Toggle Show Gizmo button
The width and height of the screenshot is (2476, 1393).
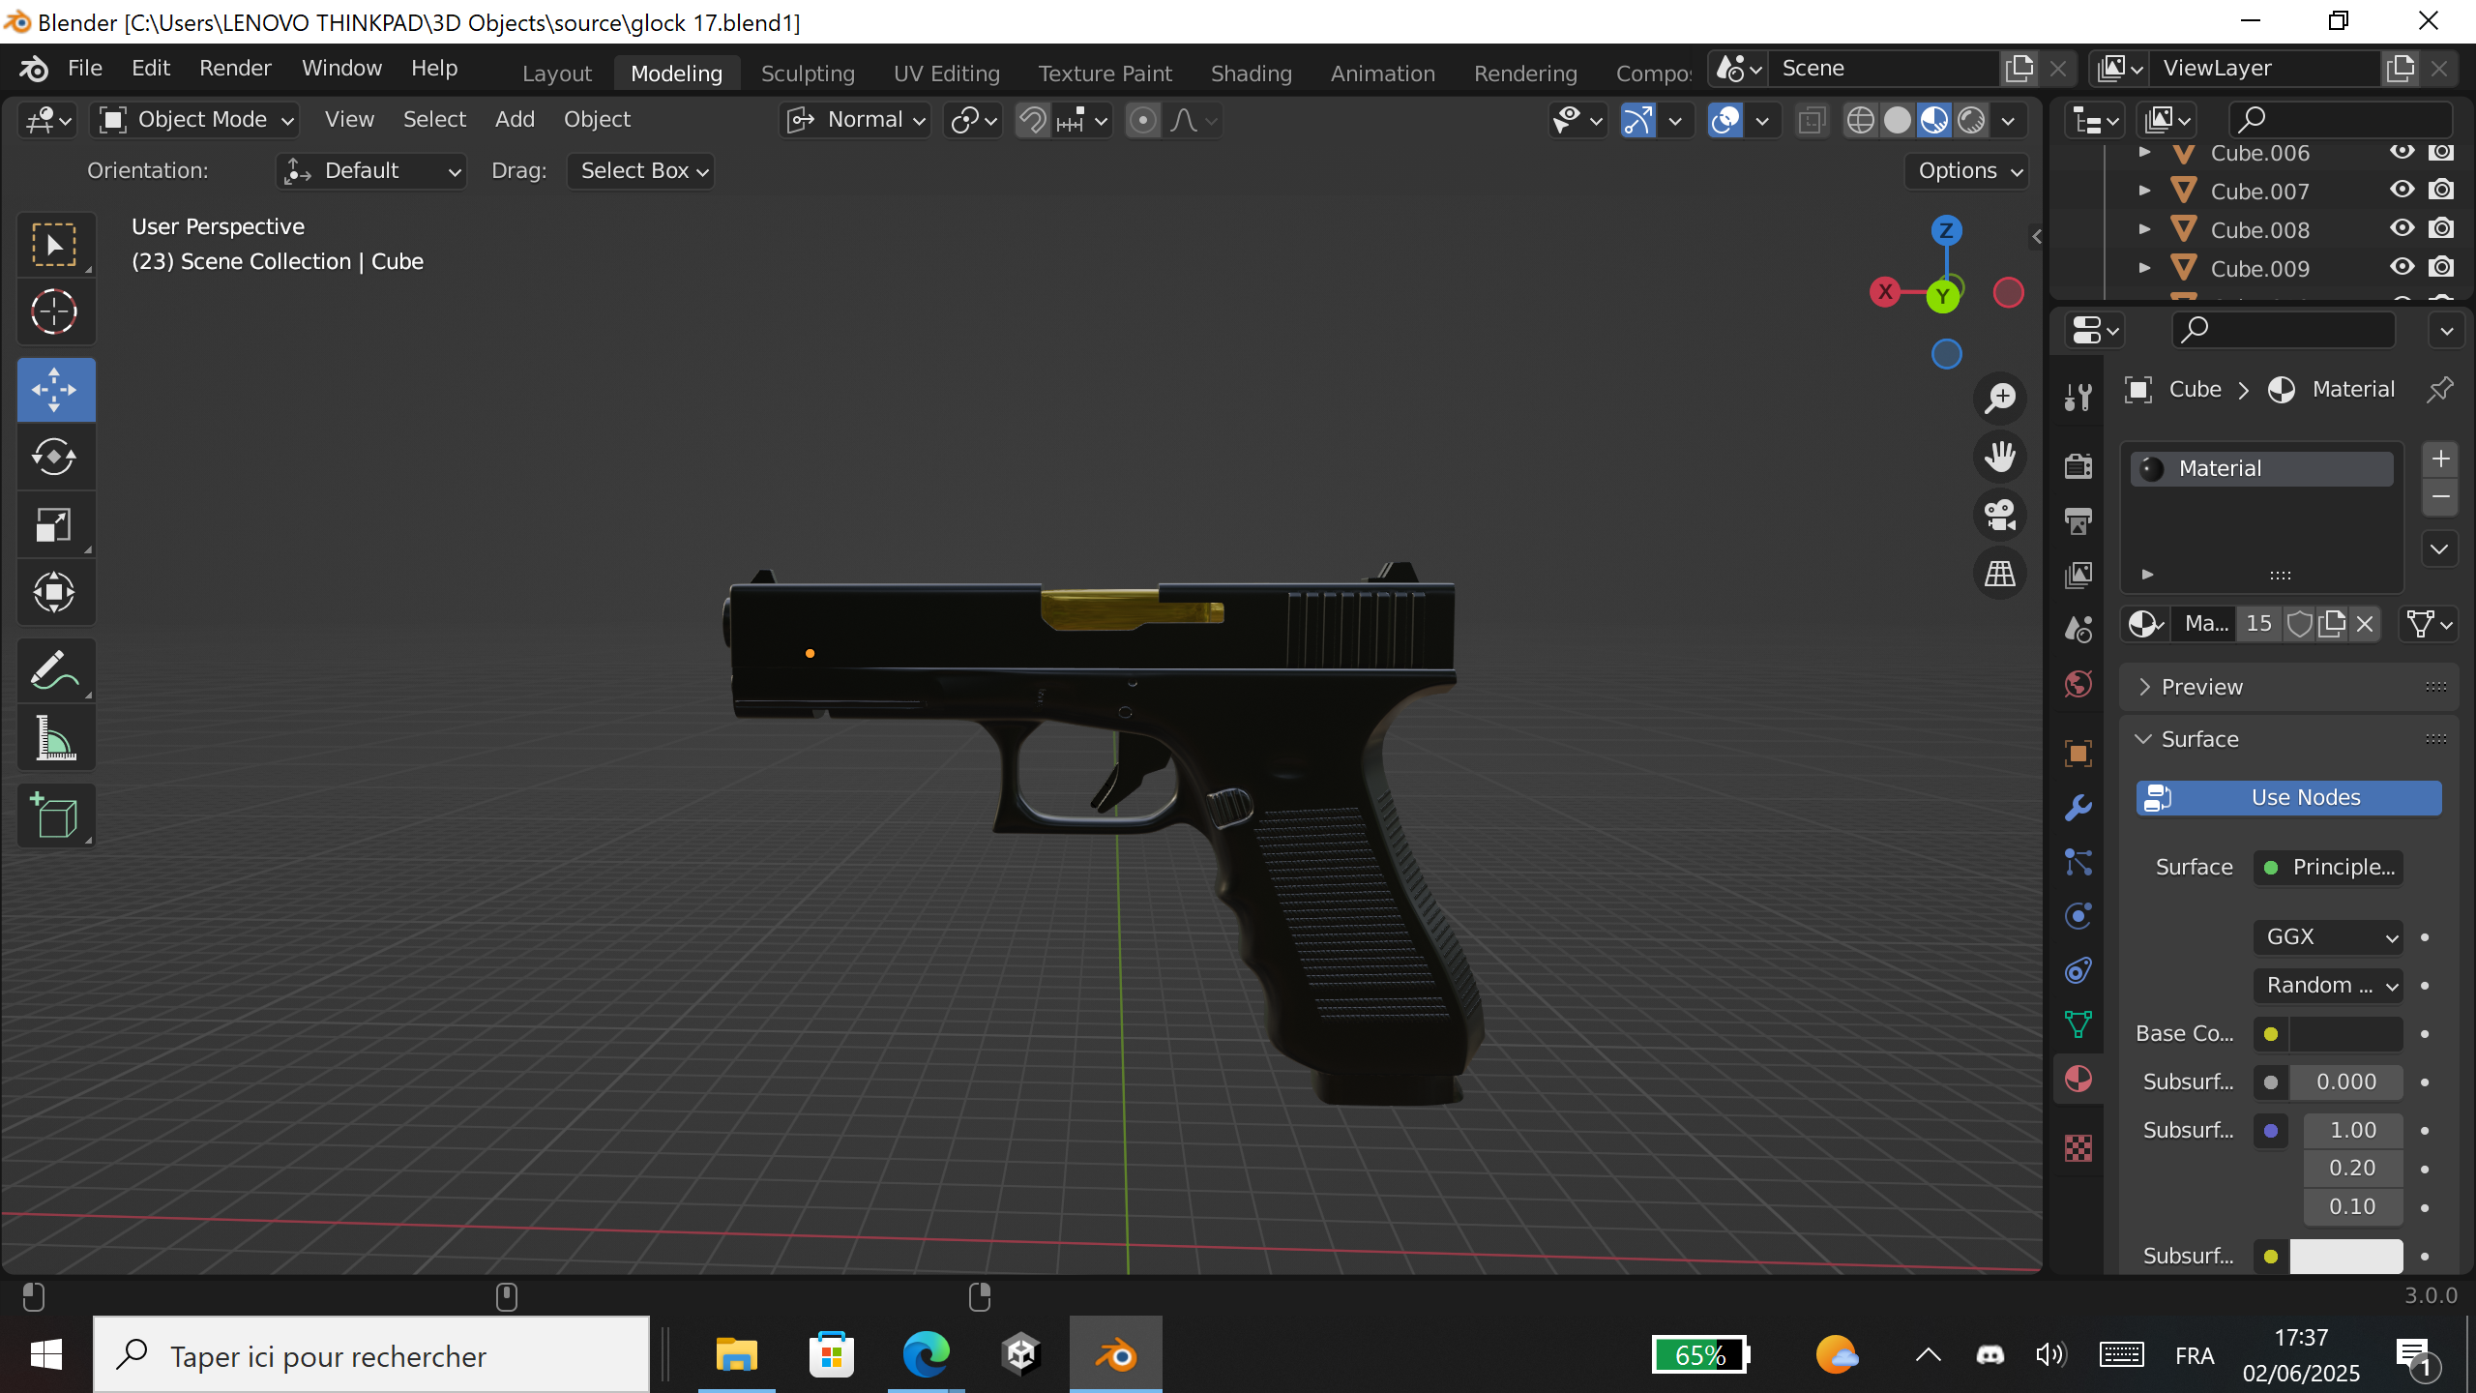[x=1636, y=120]
